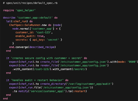Click the final 'end' on the last line
Viewport: 138px width, 101px height.
click(x=5, y=99)
